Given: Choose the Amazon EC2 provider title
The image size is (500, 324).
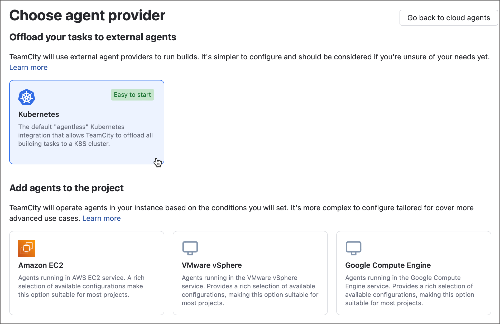Looking at the screenshot, I should tap(41, 265).
